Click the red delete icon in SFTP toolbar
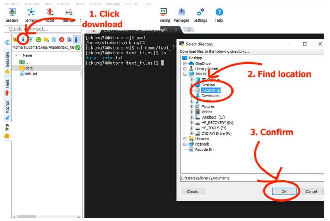330x221 pixels. [62, 40]
